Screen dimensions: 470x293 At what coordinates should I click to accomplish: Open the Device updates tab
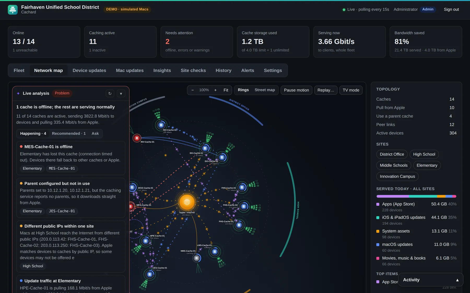89,71
